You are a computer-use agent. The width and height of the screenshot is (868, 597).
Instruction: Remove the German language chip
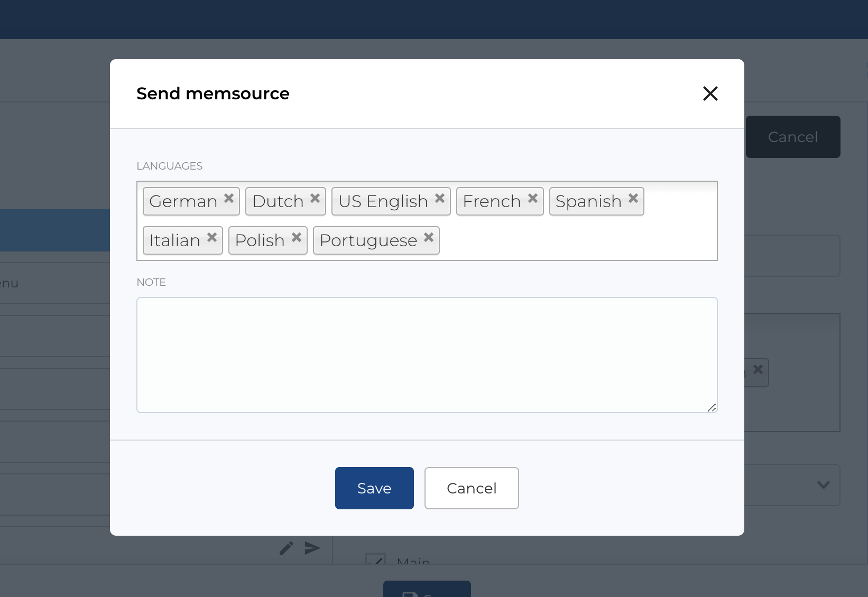pos(229,199)
